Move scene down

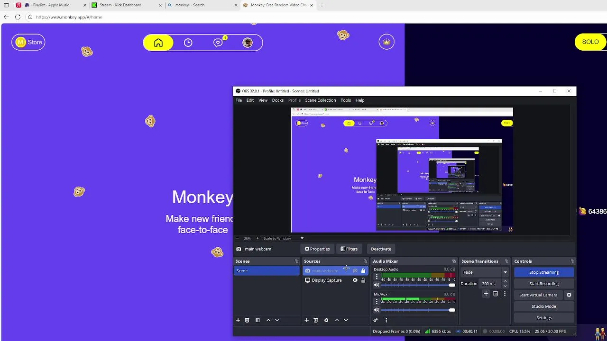pyautogui.click(x=277, y=321)
